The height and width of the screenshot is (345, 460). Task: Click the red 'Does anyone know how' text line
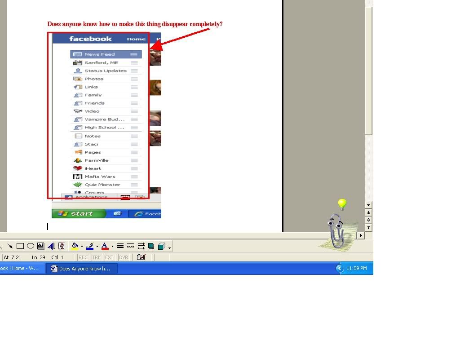(x=135, y=24)
